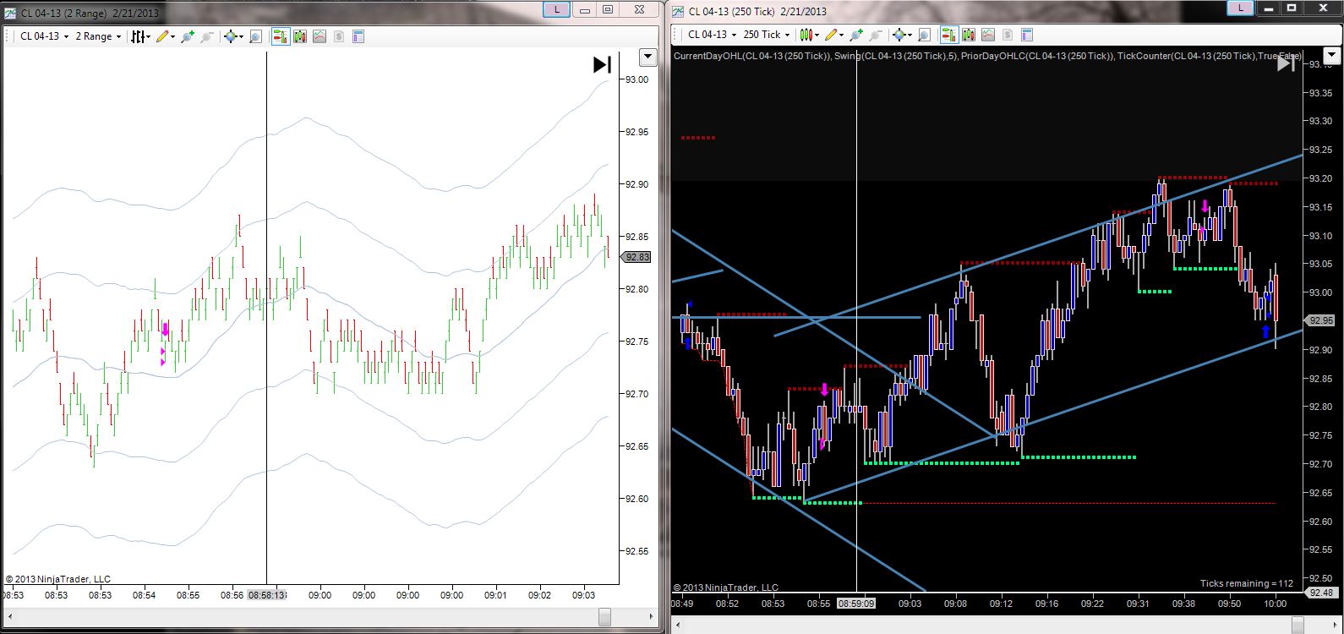Open the instrument selector in the 250 Tick window
The height and width of the screenshot is (634, 1344).
point(712,35)
